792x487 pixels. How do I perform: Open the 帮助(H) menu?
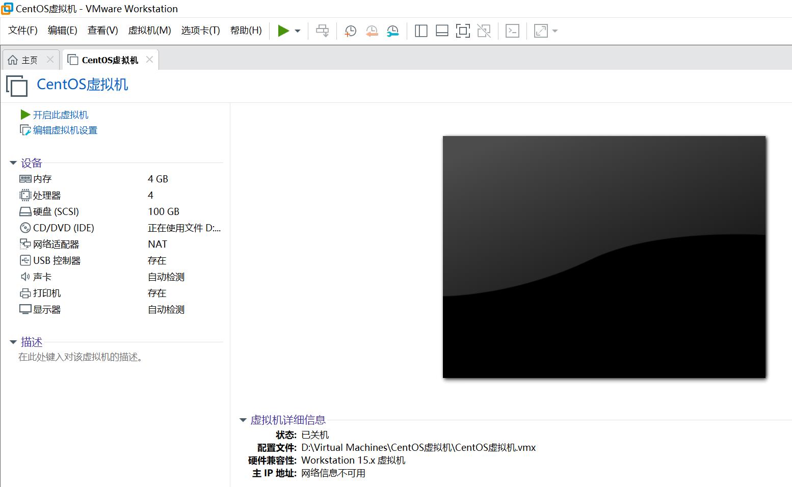click(x=246, y=31)
